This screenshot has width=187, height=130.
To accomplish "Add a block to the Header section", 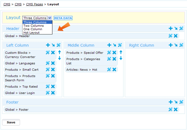I will 171,29.
